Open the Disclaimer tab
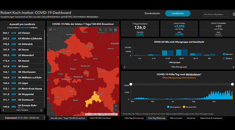This screenshot has height=130, width=235. pos(191,118)
